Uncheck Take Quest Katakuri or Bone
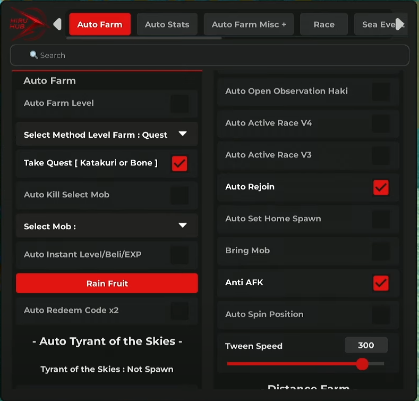 (179, 163)
